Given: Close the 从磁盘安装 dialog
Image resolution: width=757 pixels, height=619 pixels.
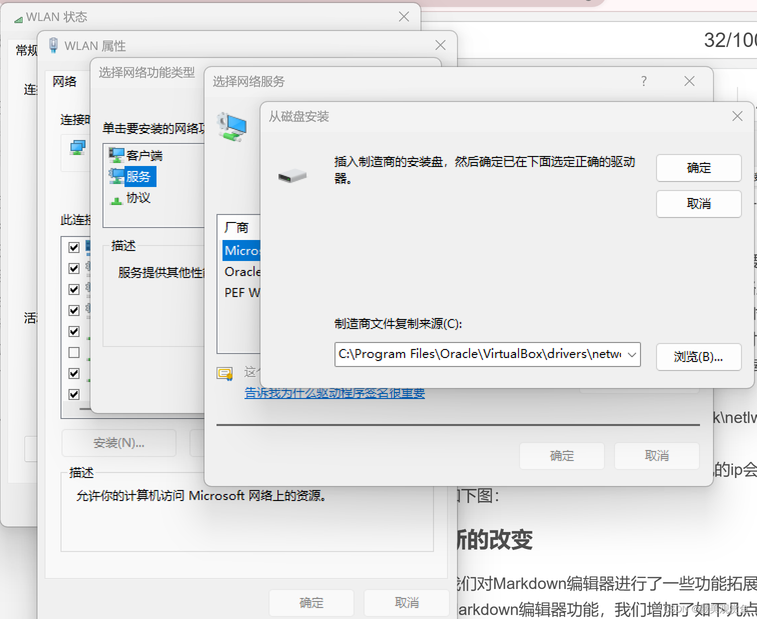Looking at the screenshot, I should pos(737,116).
